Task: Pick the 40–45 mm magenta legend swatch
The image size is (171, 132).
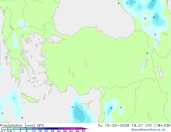Action: [x=73, y=128]
